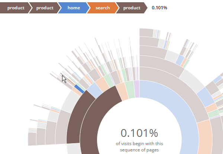This screenshot has width=223, height=154.
Task: Click the '0.101%' label beside the breadcrumb trail
Action: (x=159, y=8)
